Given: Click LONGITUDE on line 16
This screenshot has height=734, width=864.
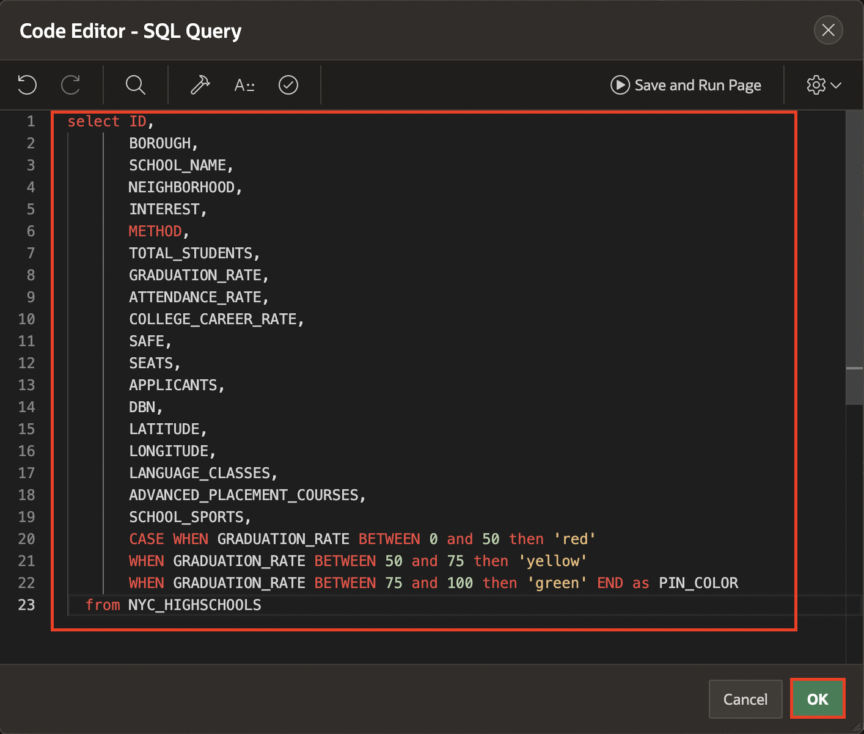Looking at the screenshot, I should (169, 451).
